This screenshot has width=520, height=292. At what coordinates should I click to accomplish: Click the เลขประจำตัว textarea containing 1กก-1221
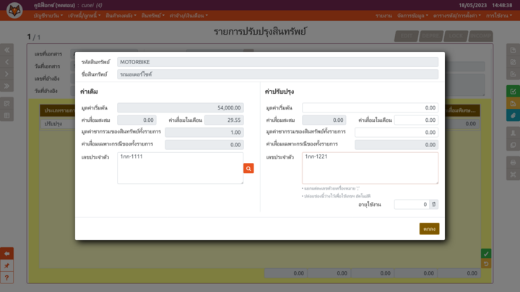[370, 168]
